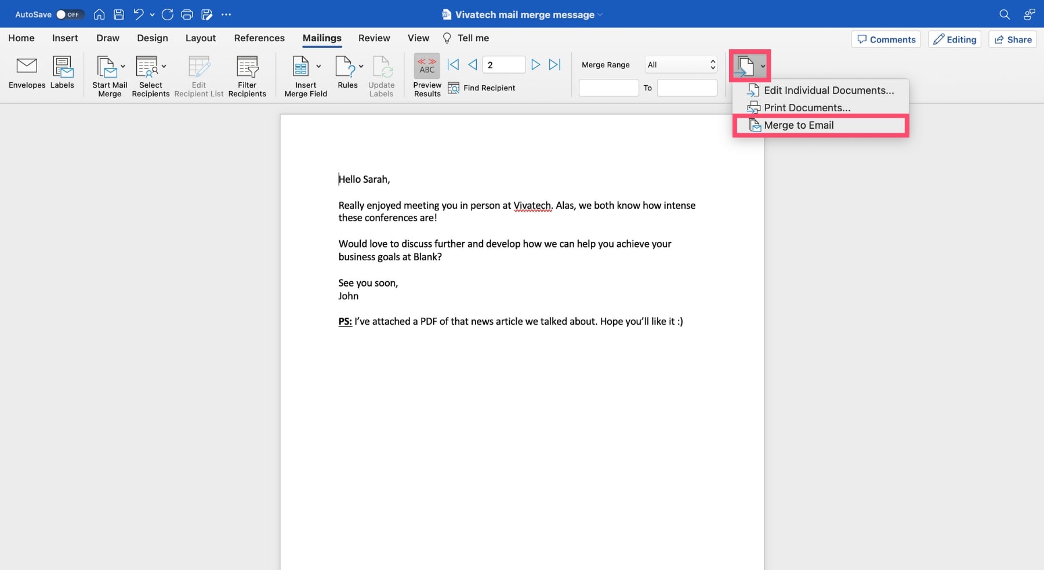Go to the last record
This screenshot has height=570, width=1044.
555,65
